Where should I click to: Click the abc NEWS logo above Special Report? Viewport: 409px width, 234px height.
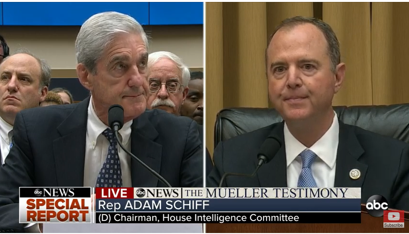[55, 193]
